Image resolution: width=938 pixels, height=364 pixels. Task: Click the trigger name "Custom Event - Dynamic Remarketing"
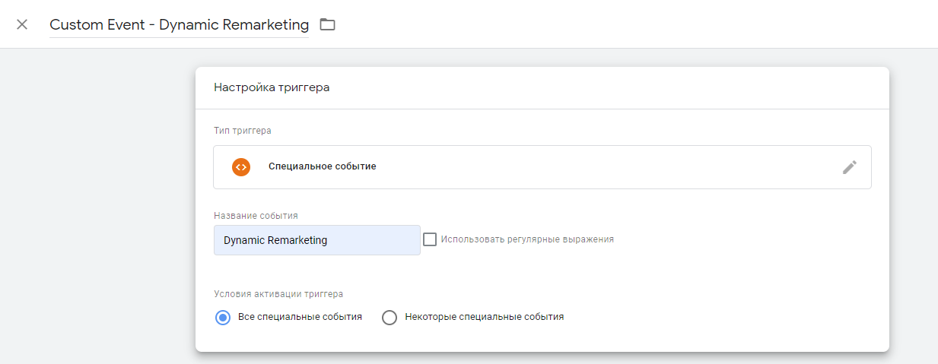click(179, 25)
